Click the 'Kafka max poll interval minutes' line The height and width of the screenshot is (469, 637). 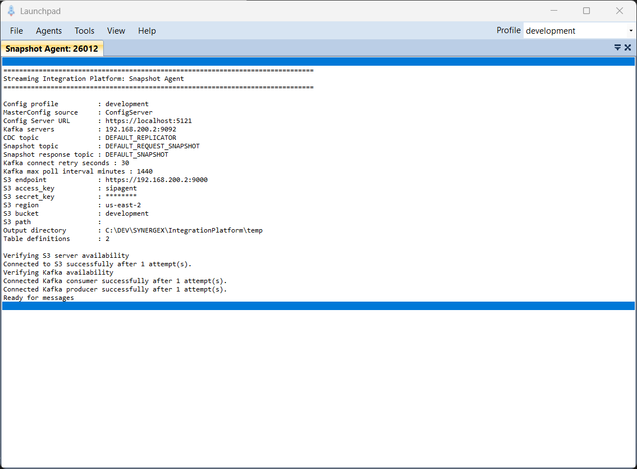tap(78, 171)
